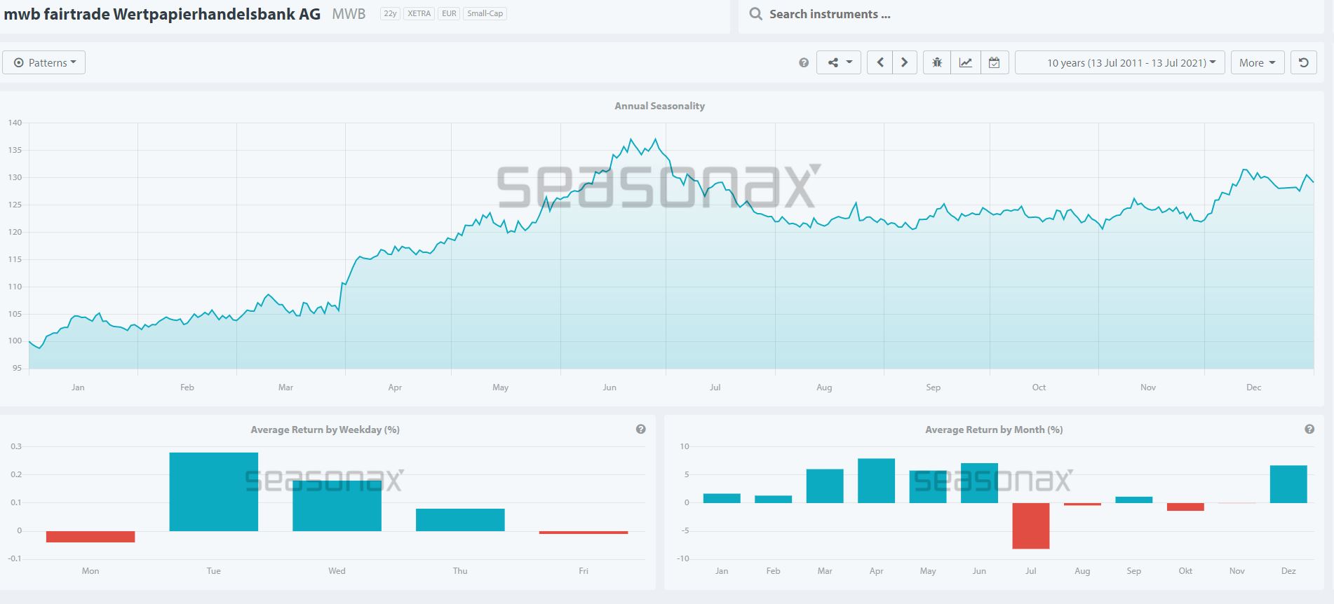Click the March bar in the monthly chart

(x=825, y=486)
